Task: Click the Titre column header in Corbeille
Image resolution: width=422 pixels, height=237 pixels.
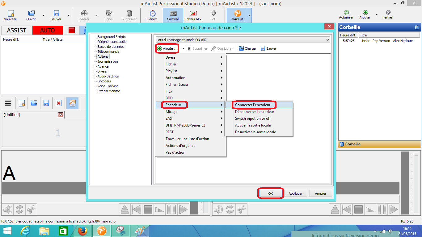Action: coord(389,35)
